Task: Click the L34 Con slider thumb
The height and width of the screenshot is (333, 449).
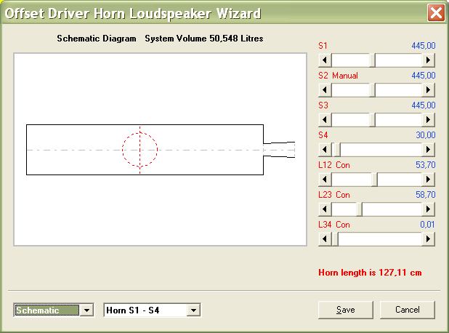Action: point(335,239)
